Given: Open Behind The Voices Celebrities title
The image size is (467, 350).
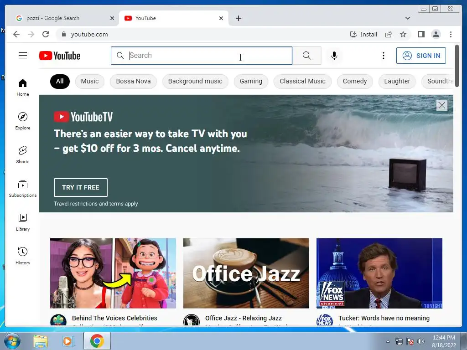Looking at the screenshot, I should click(x=114, y=318).
